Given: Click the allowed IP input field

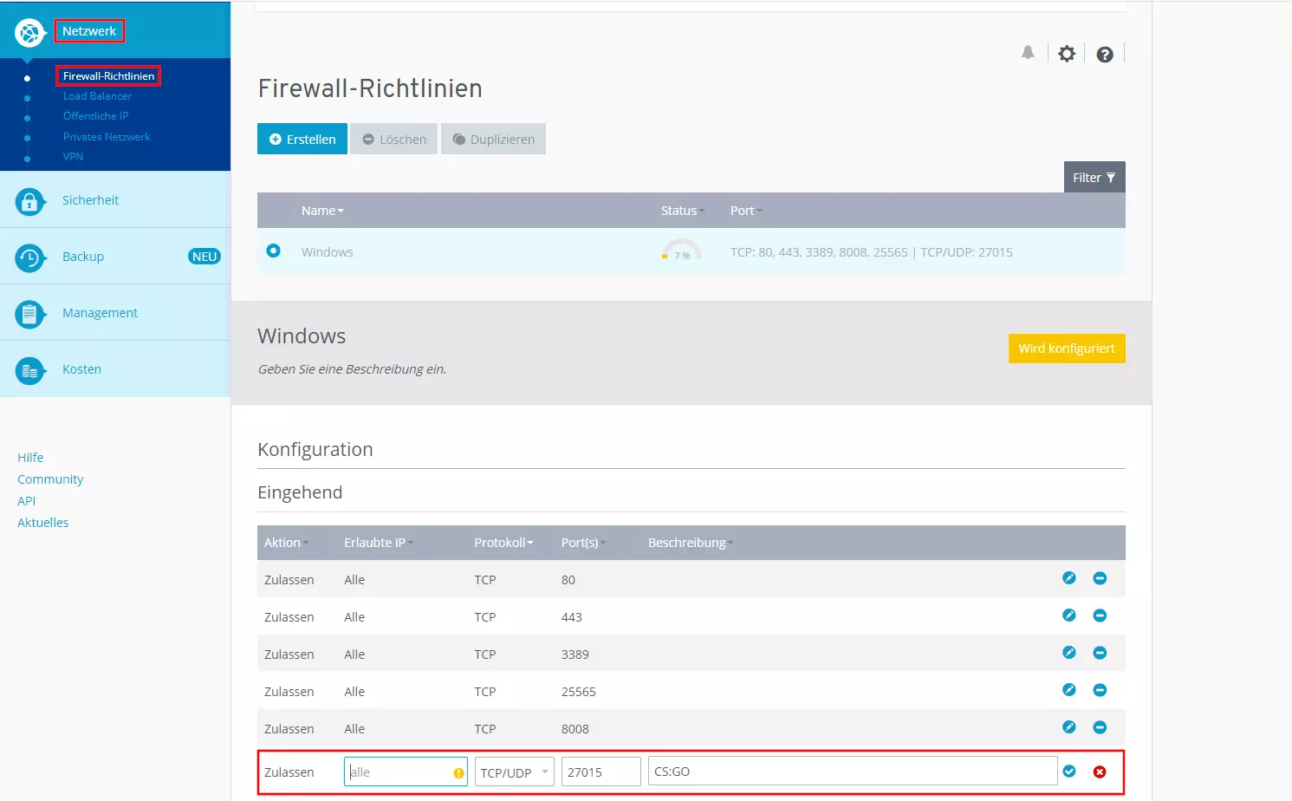Looking at the screenshot, I should [x=406, y=772].
